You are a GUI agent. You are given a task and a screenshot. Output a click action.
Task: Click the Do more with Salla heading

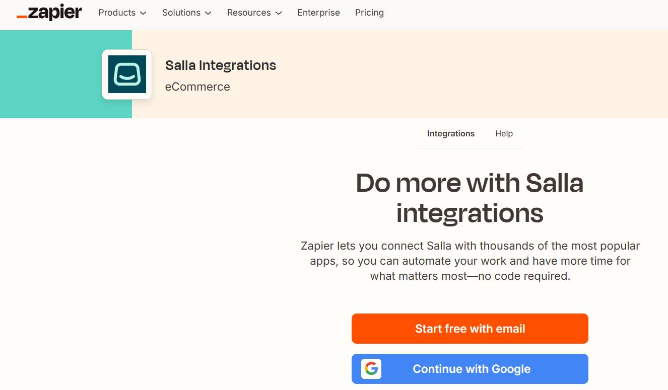coord(470,198)
